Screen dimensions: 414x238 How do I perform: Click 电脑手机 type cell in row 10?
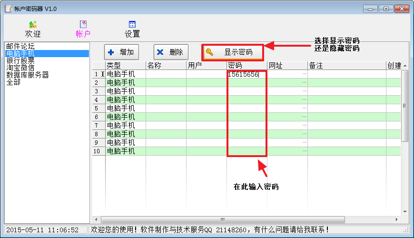coord(126,151)
